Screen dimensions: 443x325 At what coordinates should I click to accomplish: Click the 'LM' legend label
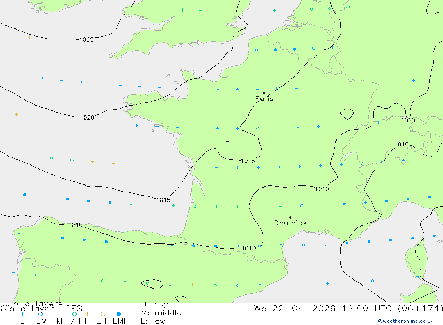[x=41, y=321]
